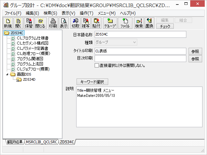Click the ZD534D linked folder icon
This screenshot has height=155, width=207.
click(19, 79)
